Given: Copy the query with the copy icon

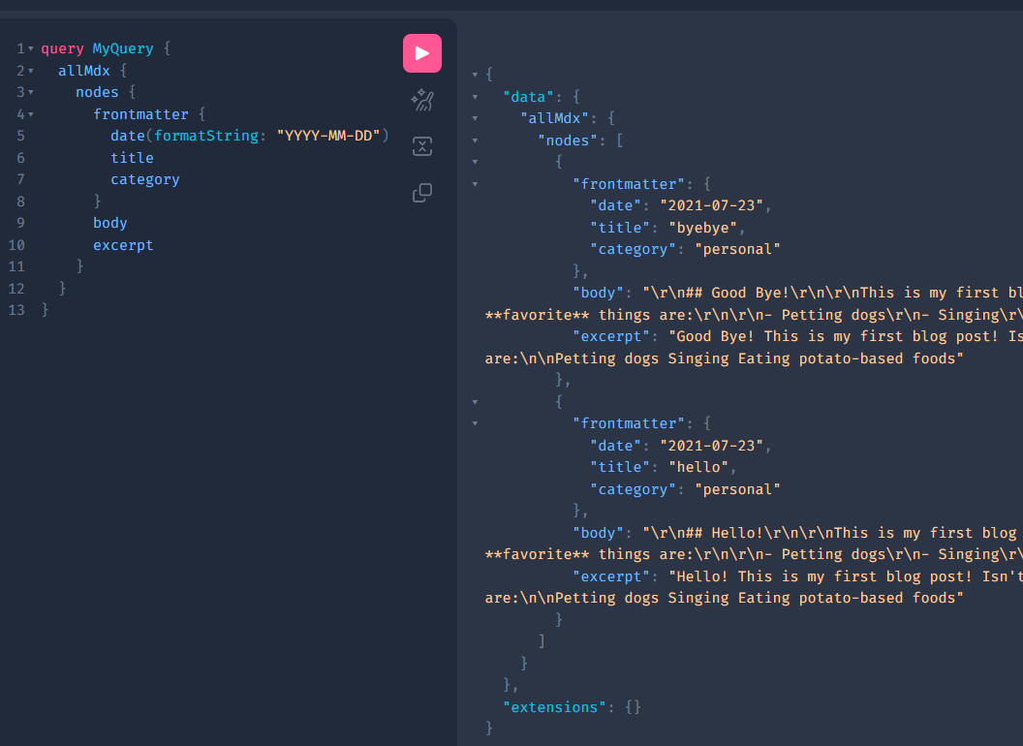Looking at the screenshot, I should pos(422,193).
